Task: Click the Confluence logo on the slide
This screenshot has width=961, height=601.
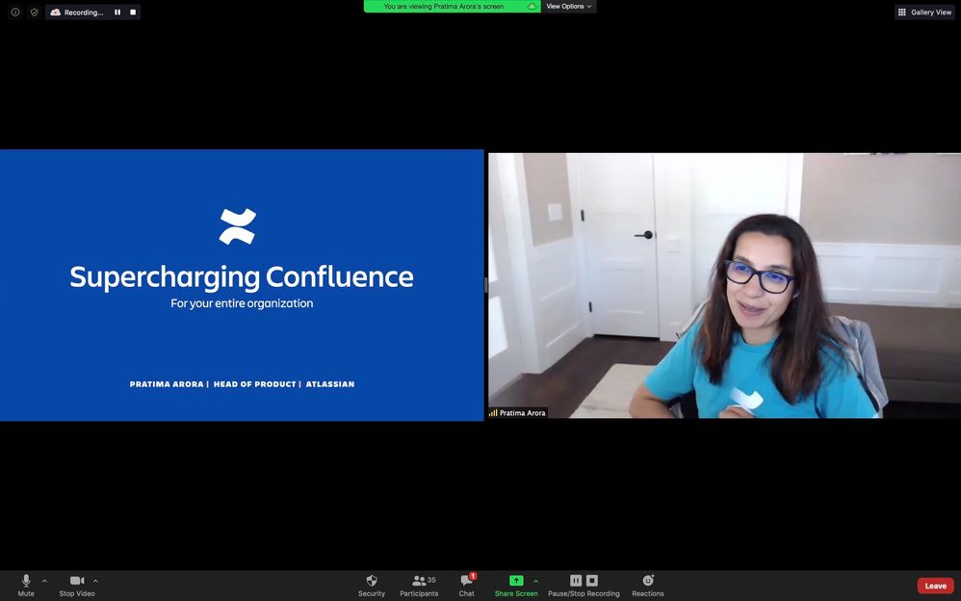Action: pos(238,226)
